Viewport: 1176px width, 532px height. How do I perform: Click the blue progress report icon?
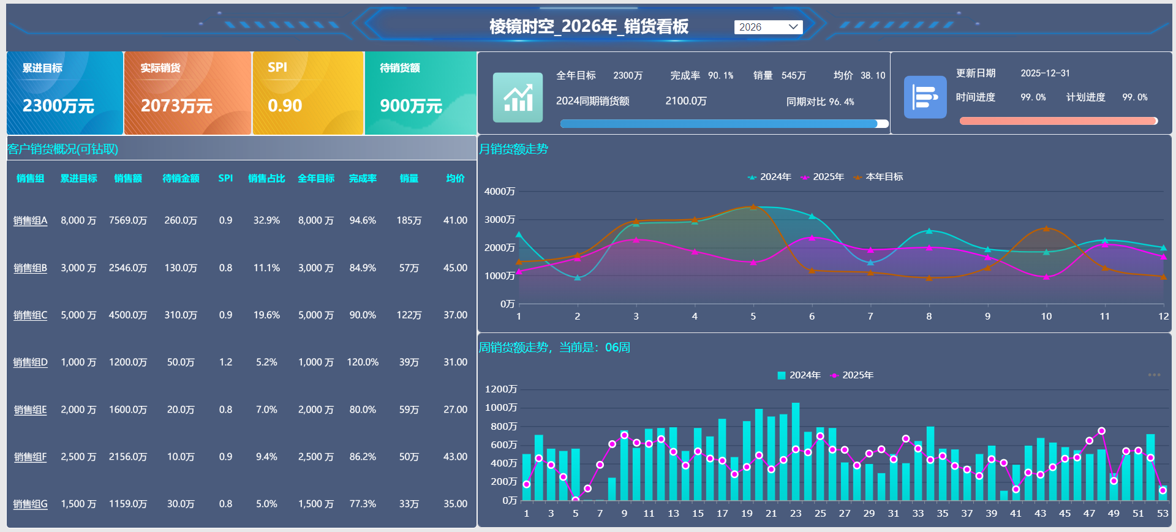[x=925, y=97]
